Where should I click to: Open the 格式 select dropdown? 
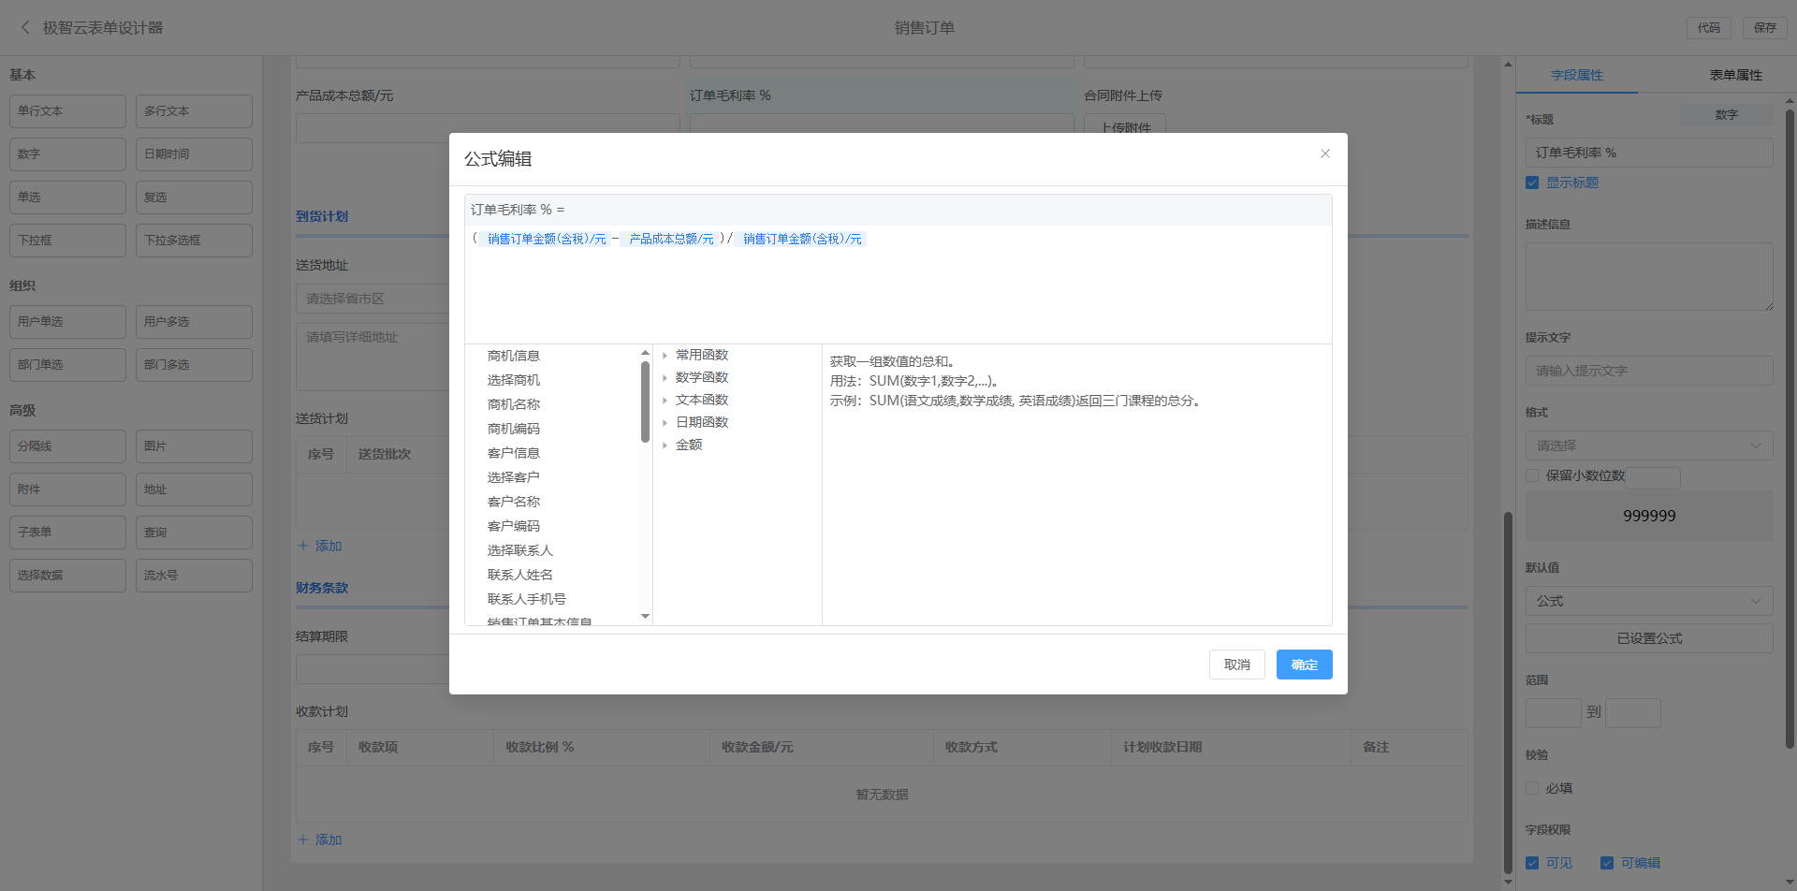(1648, 445)
